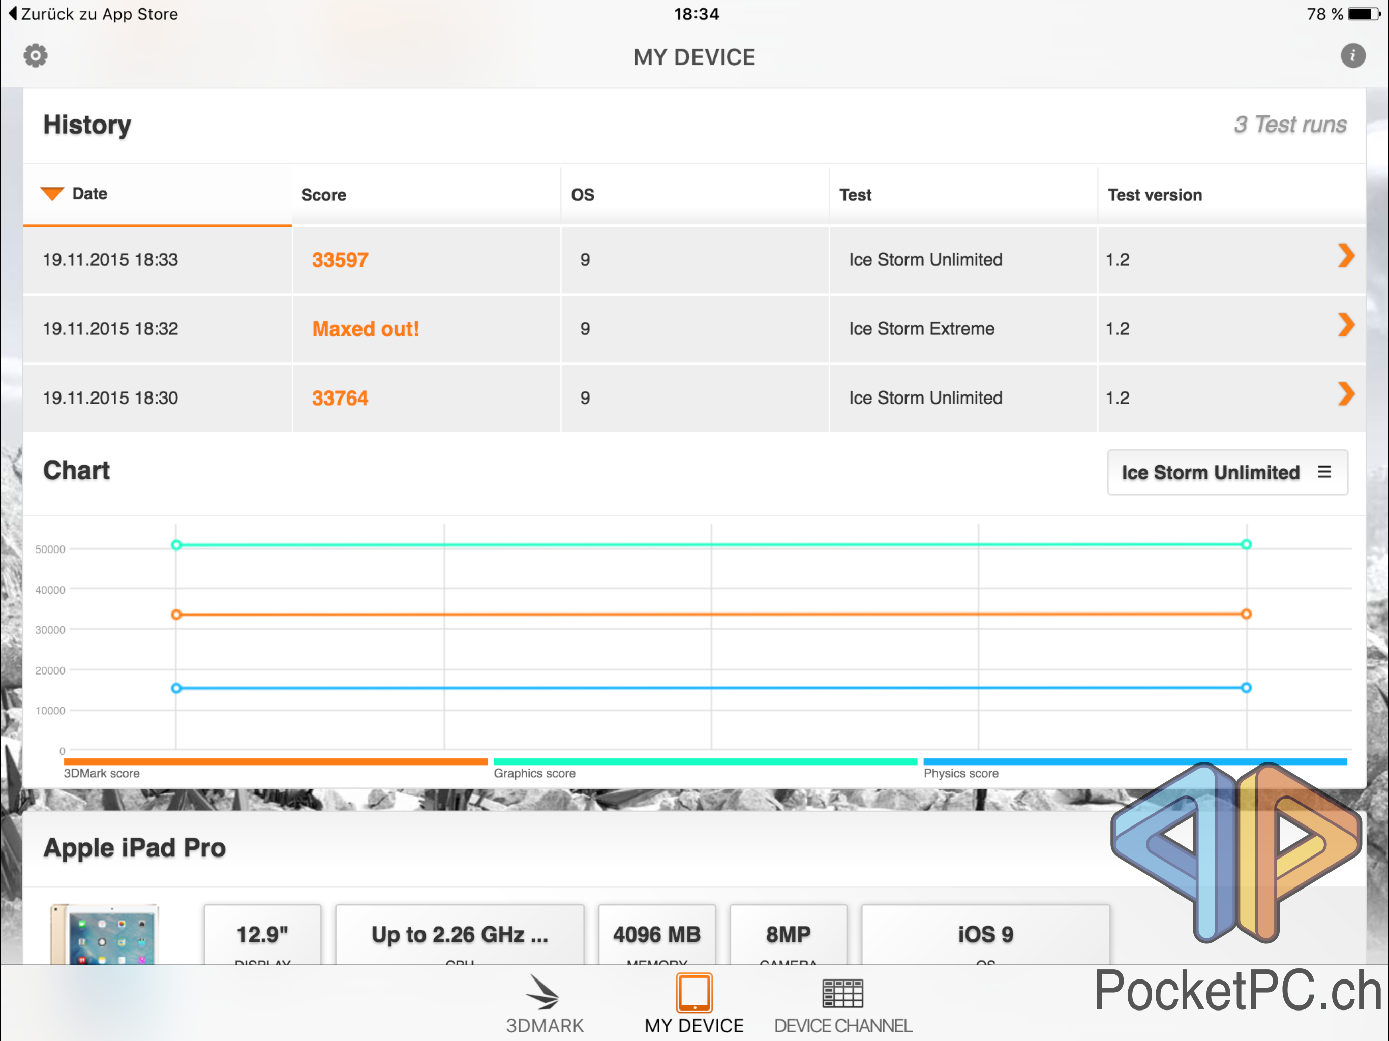Viewport: 1389px width, 1041px height.
Task: Select the MY DEVICE tab
Action: 694,1003
